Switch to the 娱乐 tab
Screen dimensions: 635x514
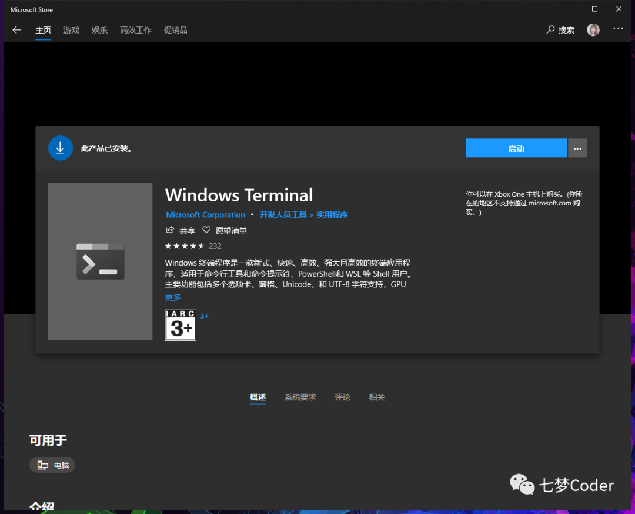pyautogui.click(x=99, y=30)
